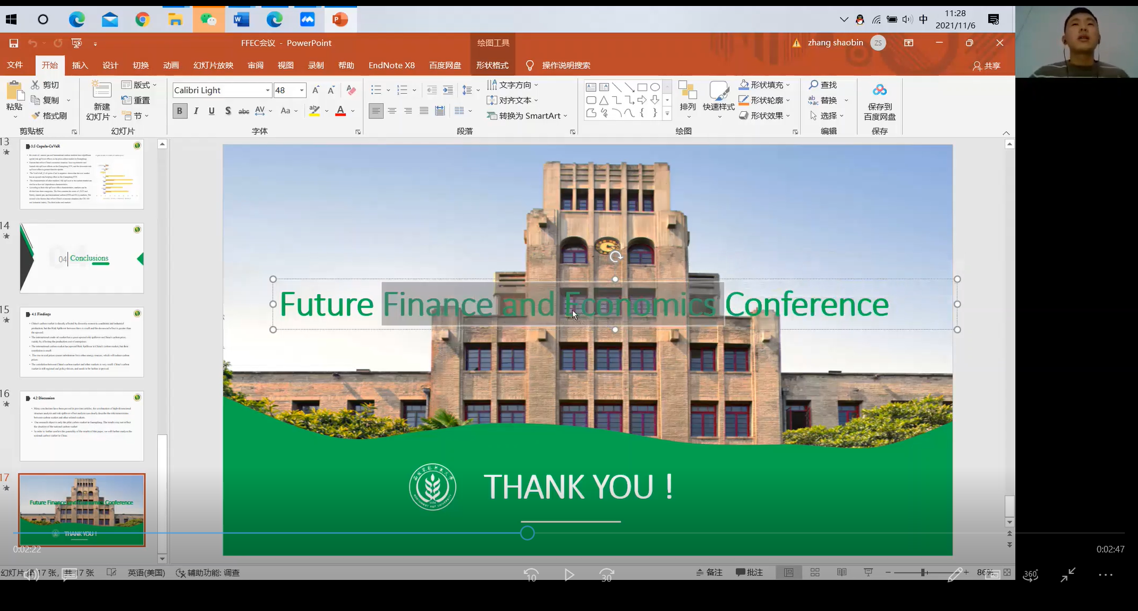This screenshot has width=1138, height=611.
Task: Click the Share (共享) button
Action: 986,66
